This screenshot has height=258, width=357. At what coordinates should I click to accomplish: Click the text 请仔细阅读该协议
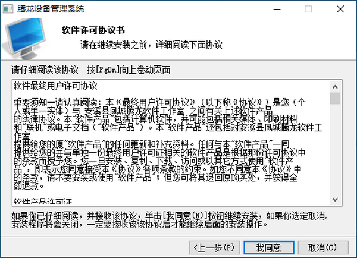(45, 70)
